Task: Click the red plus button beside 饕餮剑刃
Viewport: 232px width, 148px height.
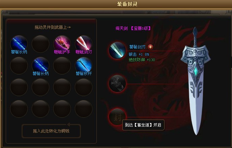Action: (x=150, y=47)
